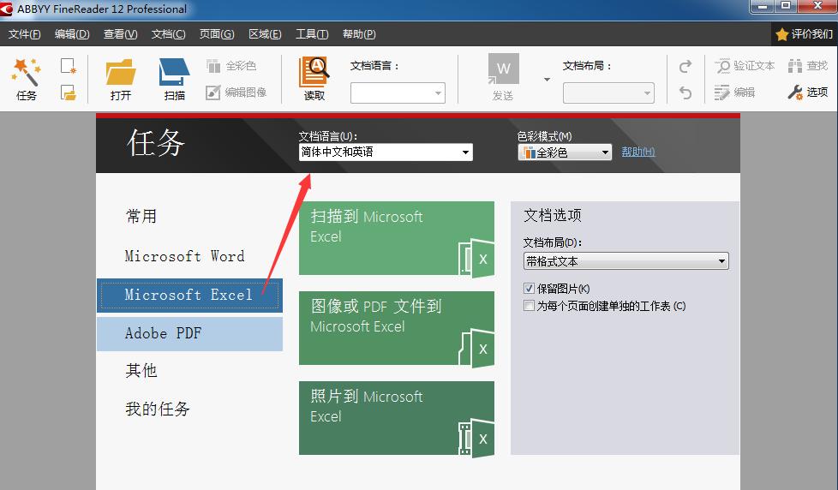Viewport: 838px width, 490px height.
Task: Click the save document icon under new page
Action: click(x=68, y=93)
